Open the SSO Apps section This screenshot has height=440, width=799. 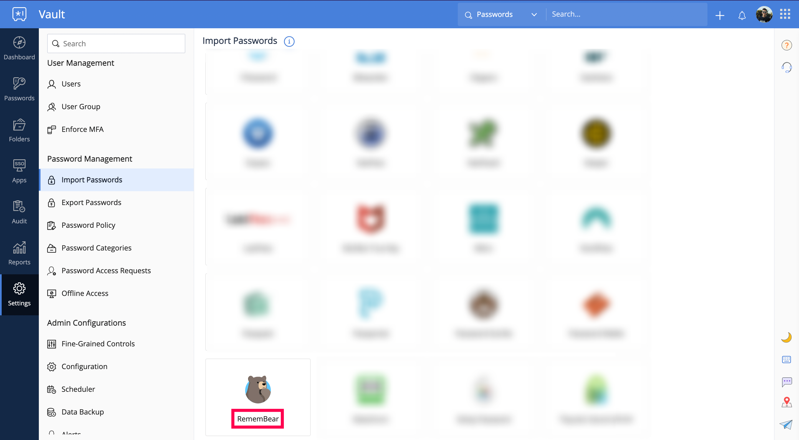click(x=19, y=171)
